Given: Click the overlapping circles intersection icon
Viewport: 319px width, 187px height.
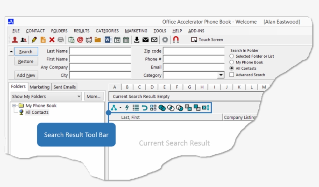Looking at the screenshot, I should tap(171, 108).
